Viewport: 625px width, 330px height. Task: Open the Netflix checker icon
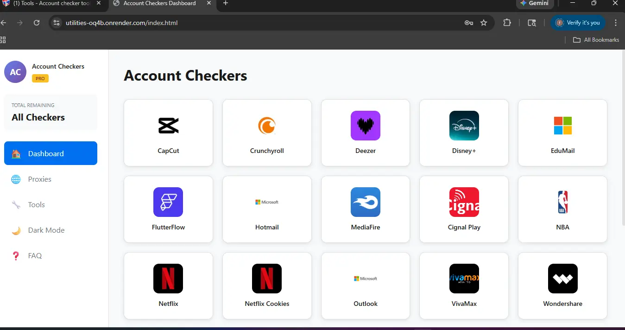[168, 279]
